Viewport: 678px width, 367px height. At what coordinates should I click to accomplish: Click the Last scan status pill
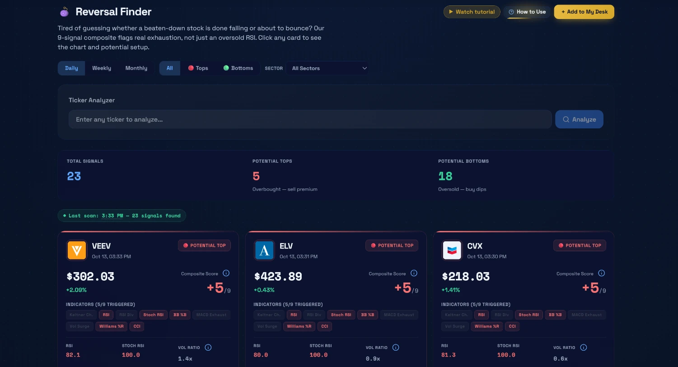[122, 216]
